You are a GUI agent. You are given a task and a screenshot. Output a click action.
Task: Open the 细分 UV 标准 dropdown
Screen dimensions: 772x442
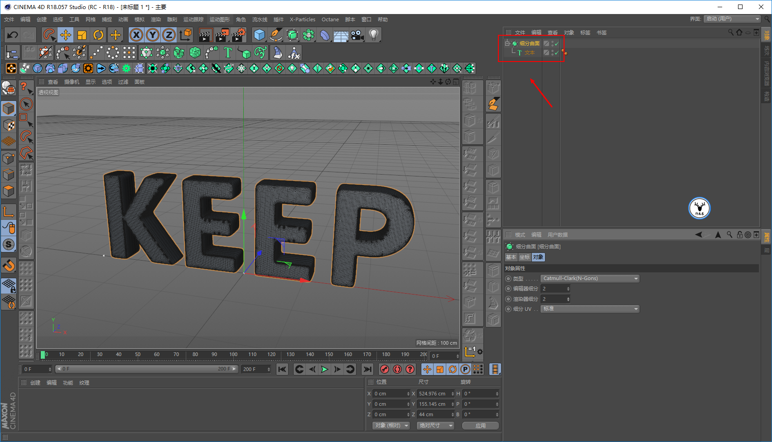click(x=590, y=309)
